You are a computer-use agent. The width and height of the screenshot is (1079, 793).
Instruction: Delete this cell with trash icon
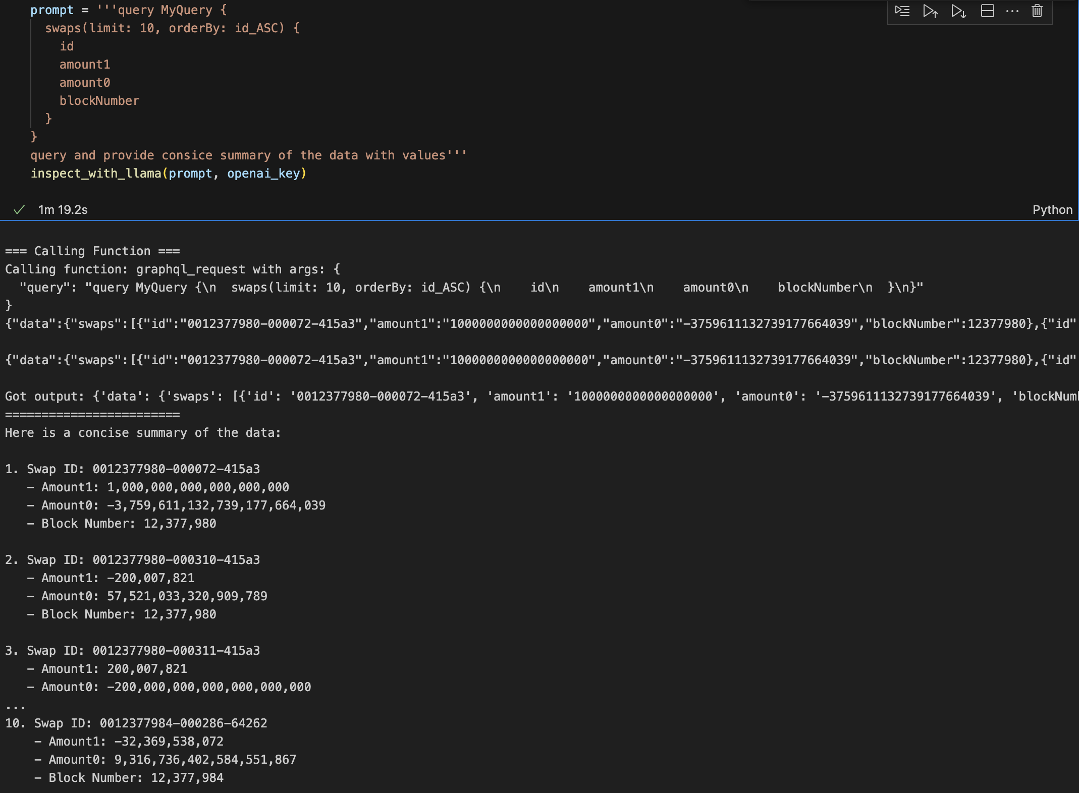[x=1037, y=11]
